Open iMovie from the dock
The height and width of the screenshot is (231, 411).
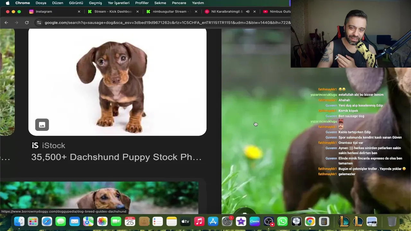pyautogui.click(x=241, y=221)
